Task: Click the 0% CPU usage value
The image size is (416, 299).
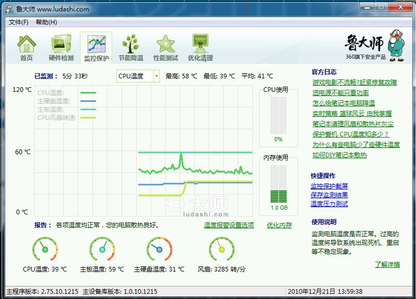Action: tap(278, 139)
